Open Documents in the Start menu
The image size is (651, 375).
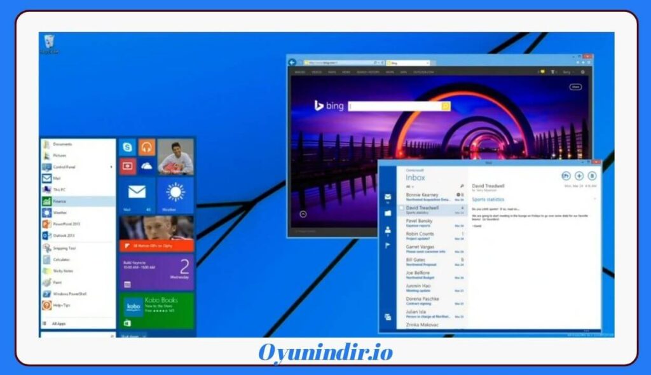tap(78, 144)
